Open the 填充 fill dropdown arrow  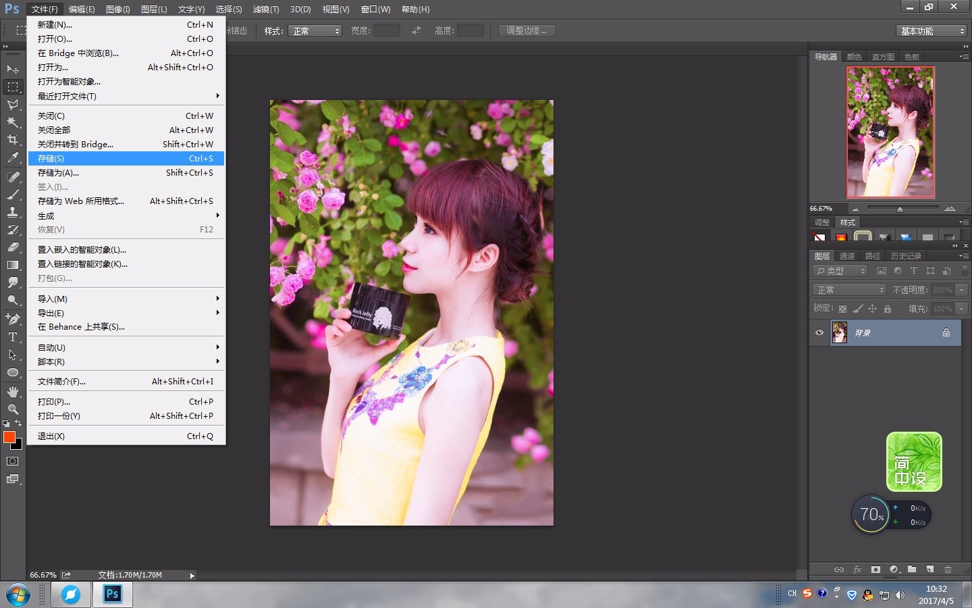click(962, 309)
